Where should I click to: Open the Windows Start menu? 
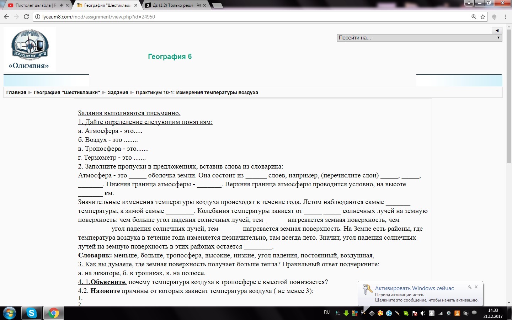pos(9,313)
